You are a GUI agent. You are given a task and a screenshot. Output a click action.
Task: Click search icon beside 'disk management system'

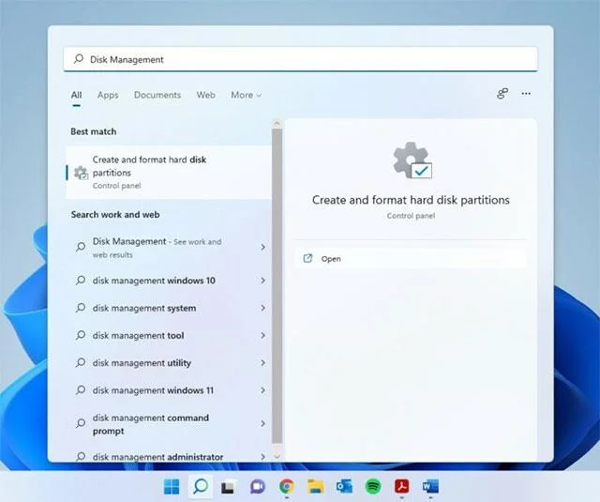81,308
